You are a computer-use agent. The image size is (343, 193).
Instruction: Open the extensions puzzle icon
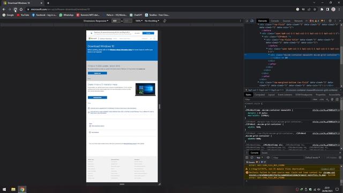(322, 10)
